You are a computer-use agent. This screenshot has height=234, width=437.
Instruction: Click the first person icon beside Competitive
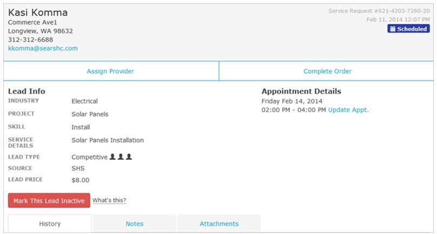pyautogui.click(x=112, y=157)
